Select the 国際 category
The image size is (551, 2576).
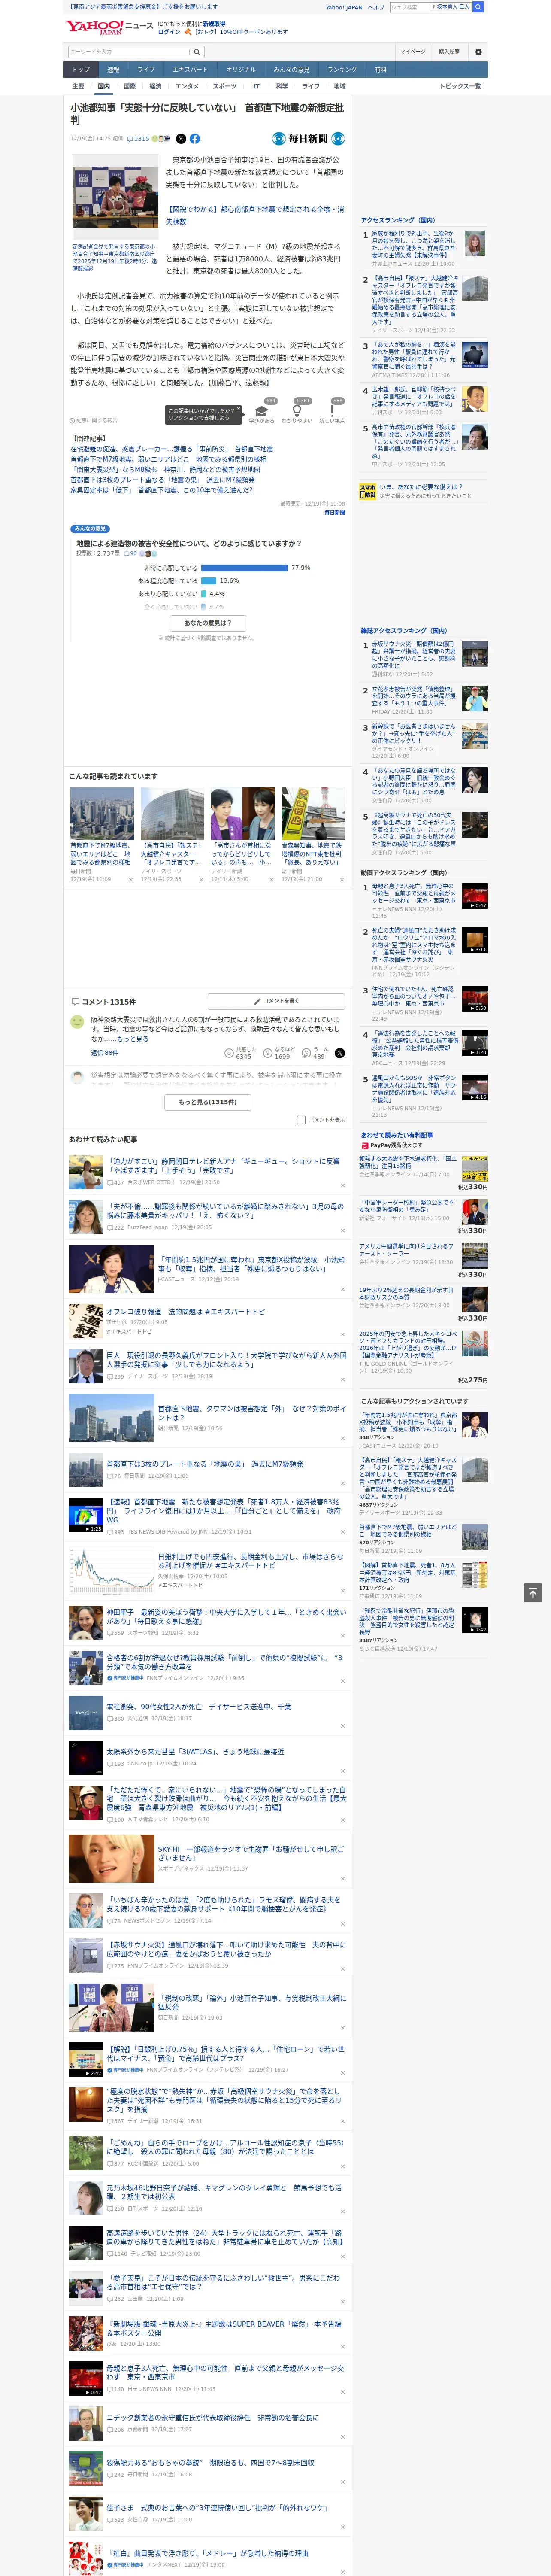(129, 86)
